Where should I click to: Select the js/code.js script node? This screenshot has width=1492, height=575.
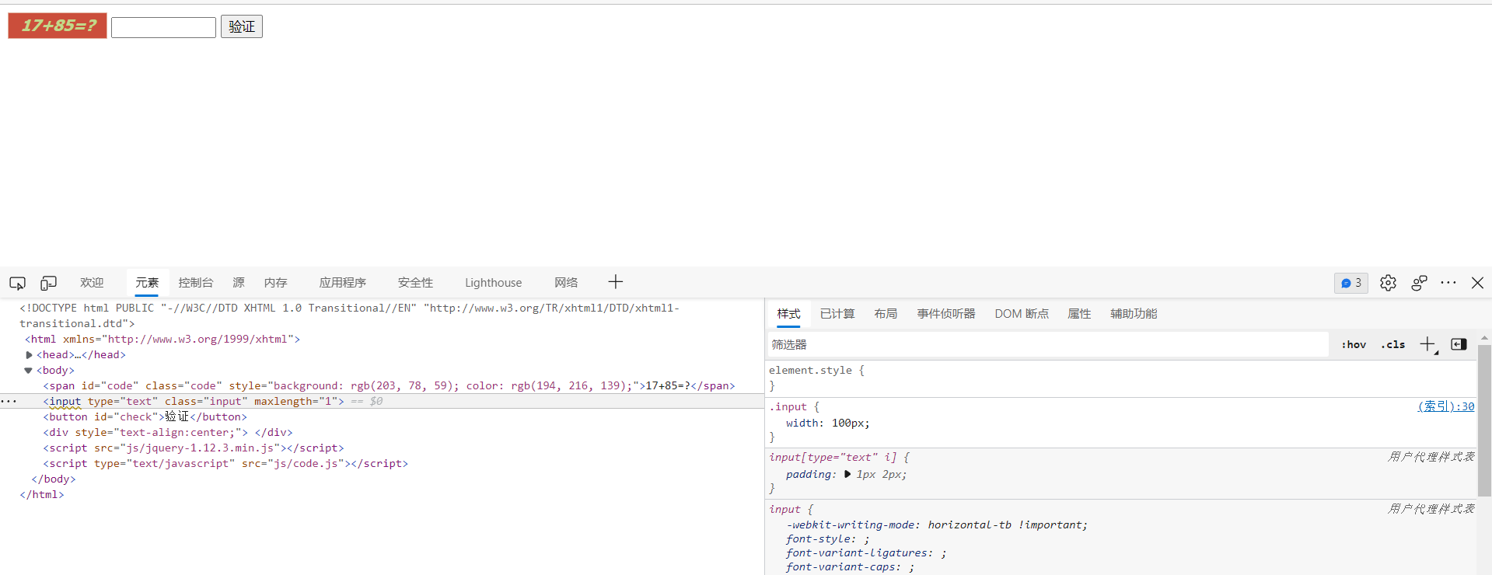(225, 463)
